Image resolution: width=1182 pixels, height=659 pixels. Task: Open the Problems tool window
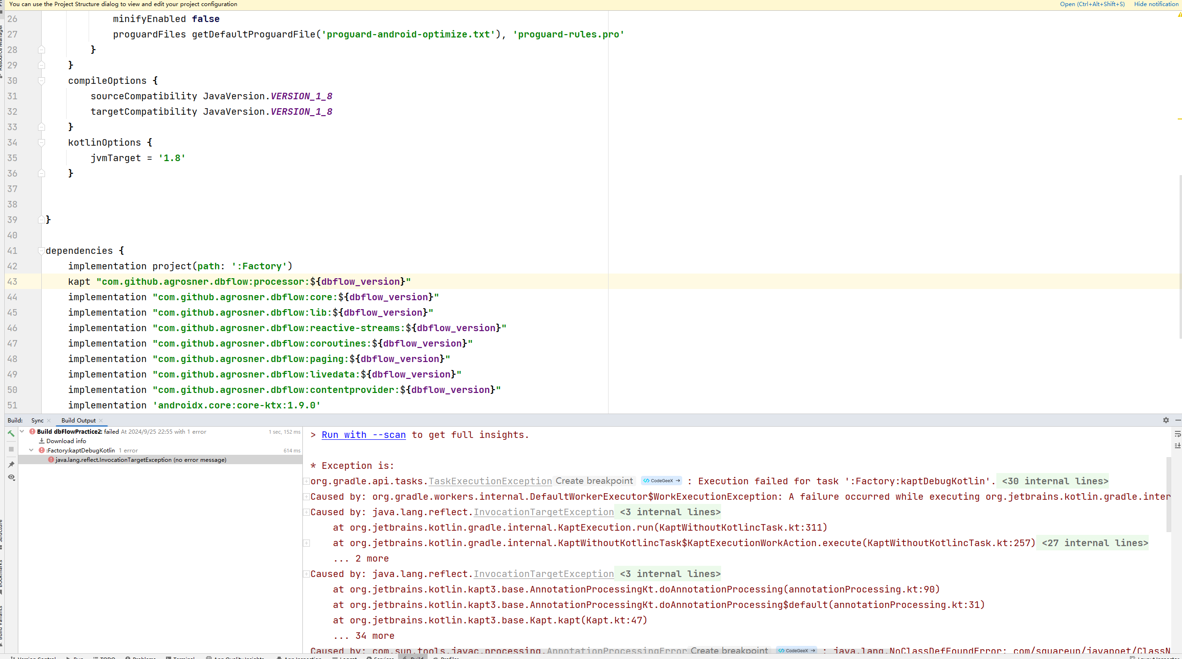140,657
